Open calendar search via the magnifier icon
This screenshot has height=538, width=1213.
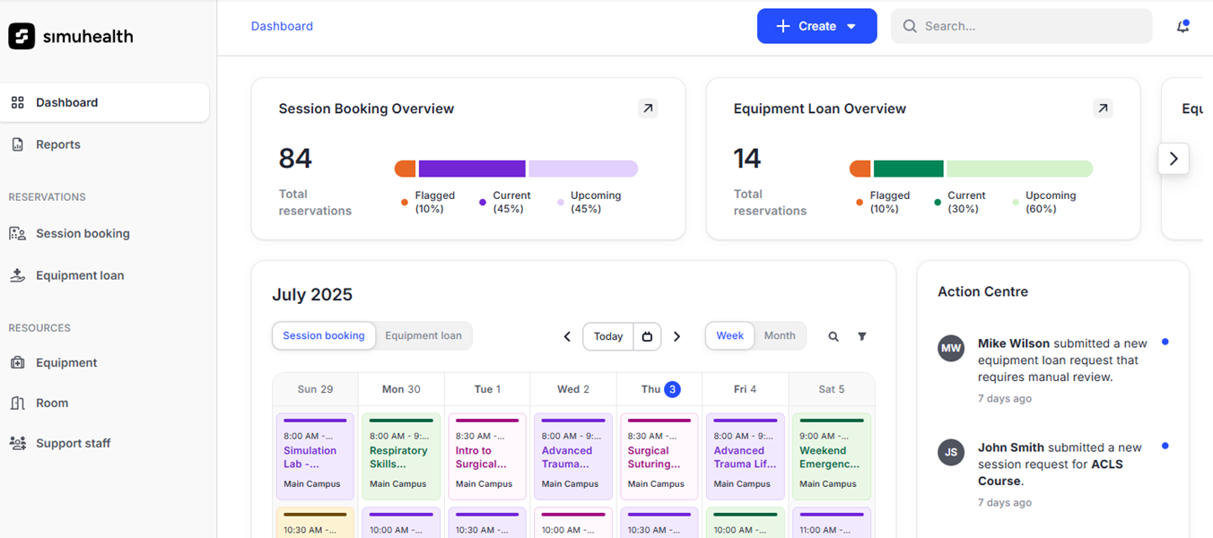pos(833,335)
